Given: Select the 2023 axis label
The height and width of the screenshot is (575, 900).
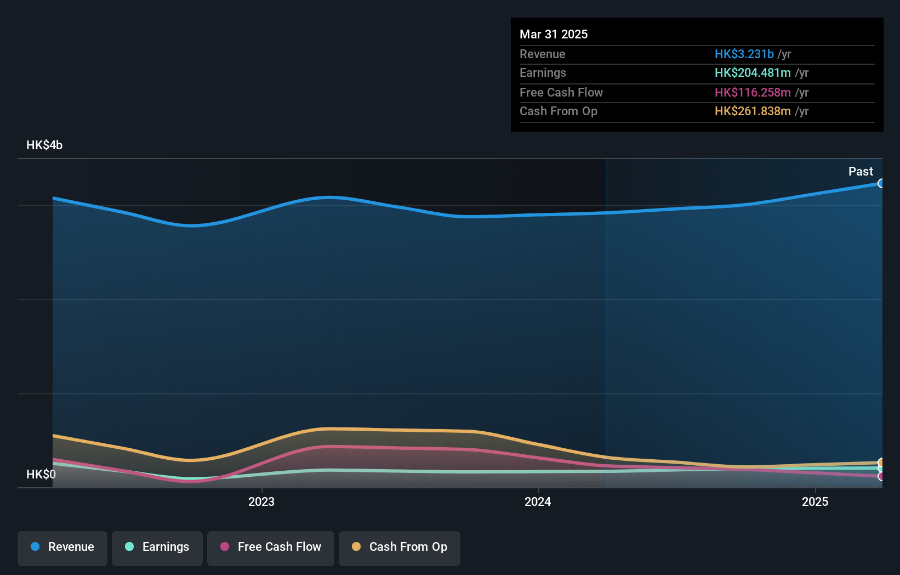Looking at the screenshot, I should tap(261, 501).
